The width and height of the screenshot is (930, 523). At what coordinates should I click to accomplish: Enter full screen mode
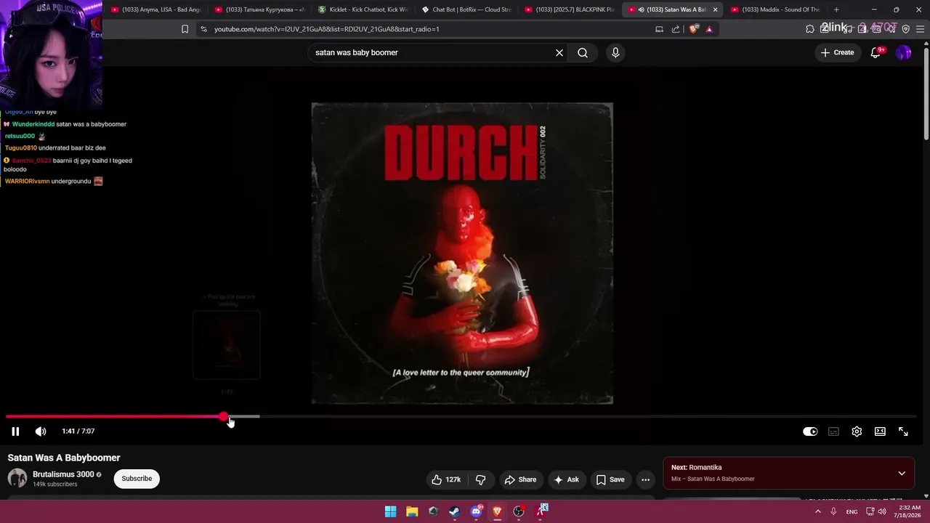click(903, 431)
